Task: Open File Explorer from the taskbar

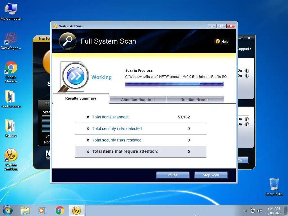Action: point(25,211)
